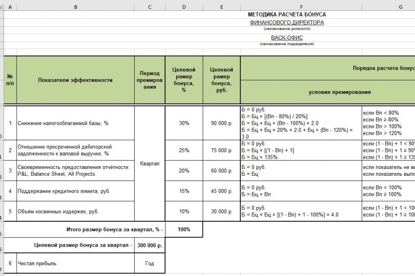Click the 'Год' period cell
Image resolution: width=415 pixels, height=276 pixels.
pyautogui.click(x=150, y=263)
